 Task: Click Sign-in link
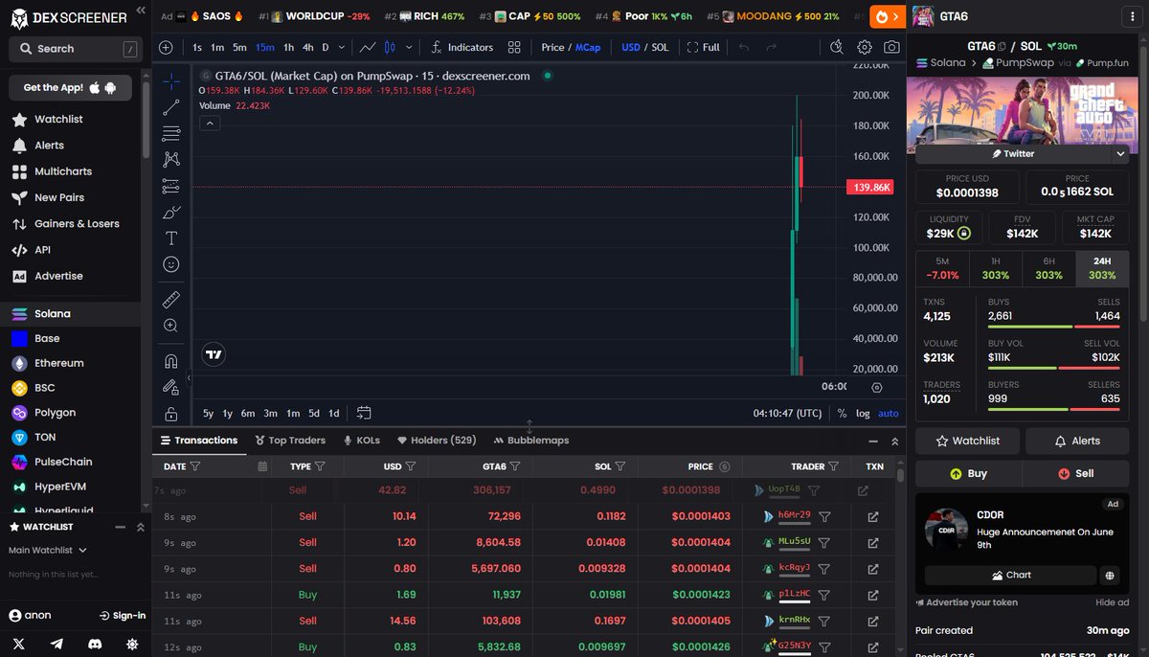pos(123,615)
